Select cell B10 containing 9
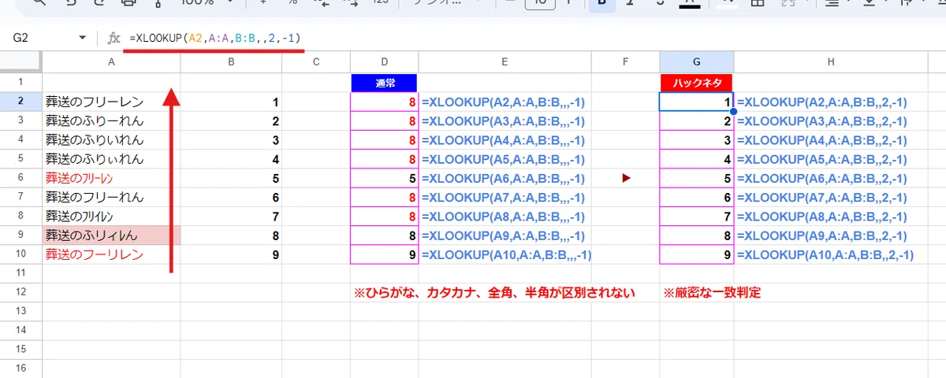Image resolution: width=946 pixels, height=378 pixels. 231,254
